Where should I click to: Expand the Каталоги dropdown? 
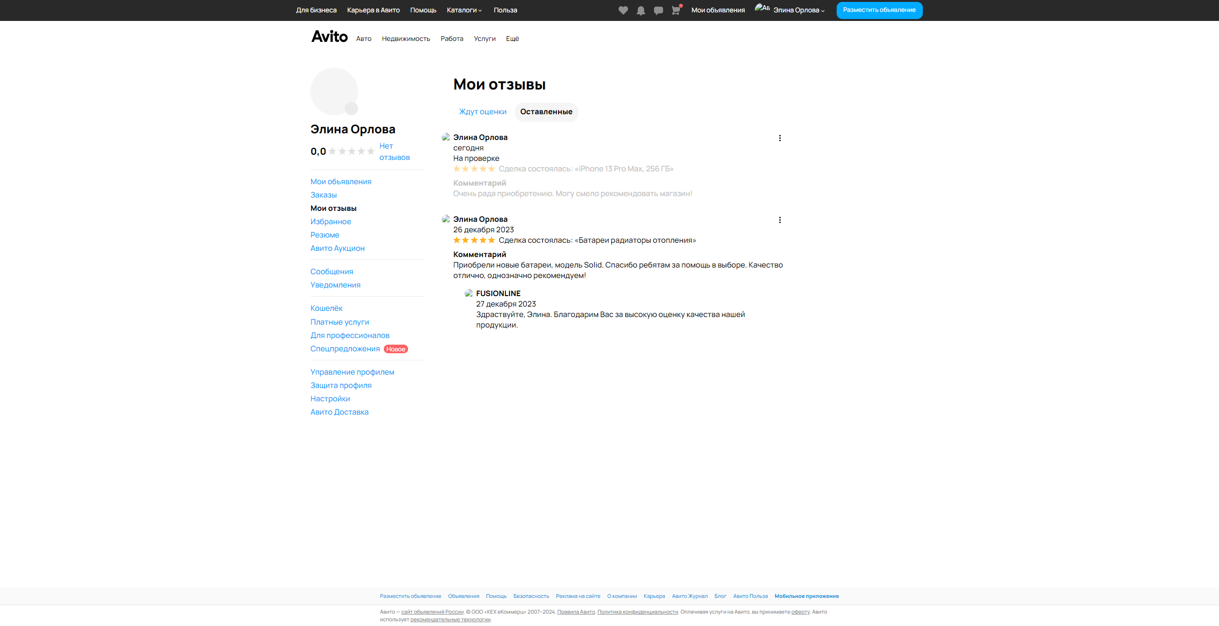point(464,10)
